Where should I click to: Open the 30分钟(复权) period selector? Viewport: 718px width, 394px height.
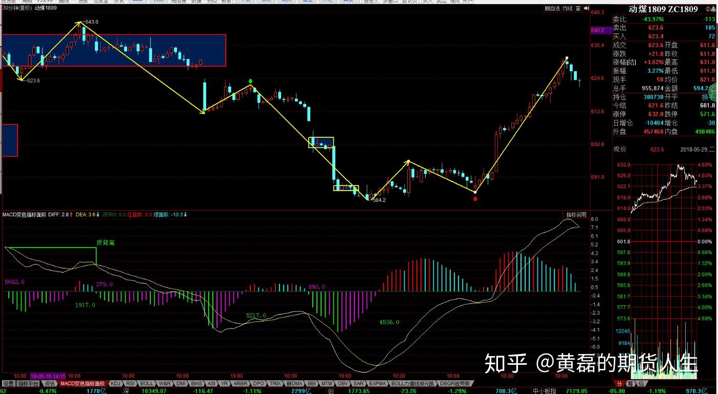17,8
